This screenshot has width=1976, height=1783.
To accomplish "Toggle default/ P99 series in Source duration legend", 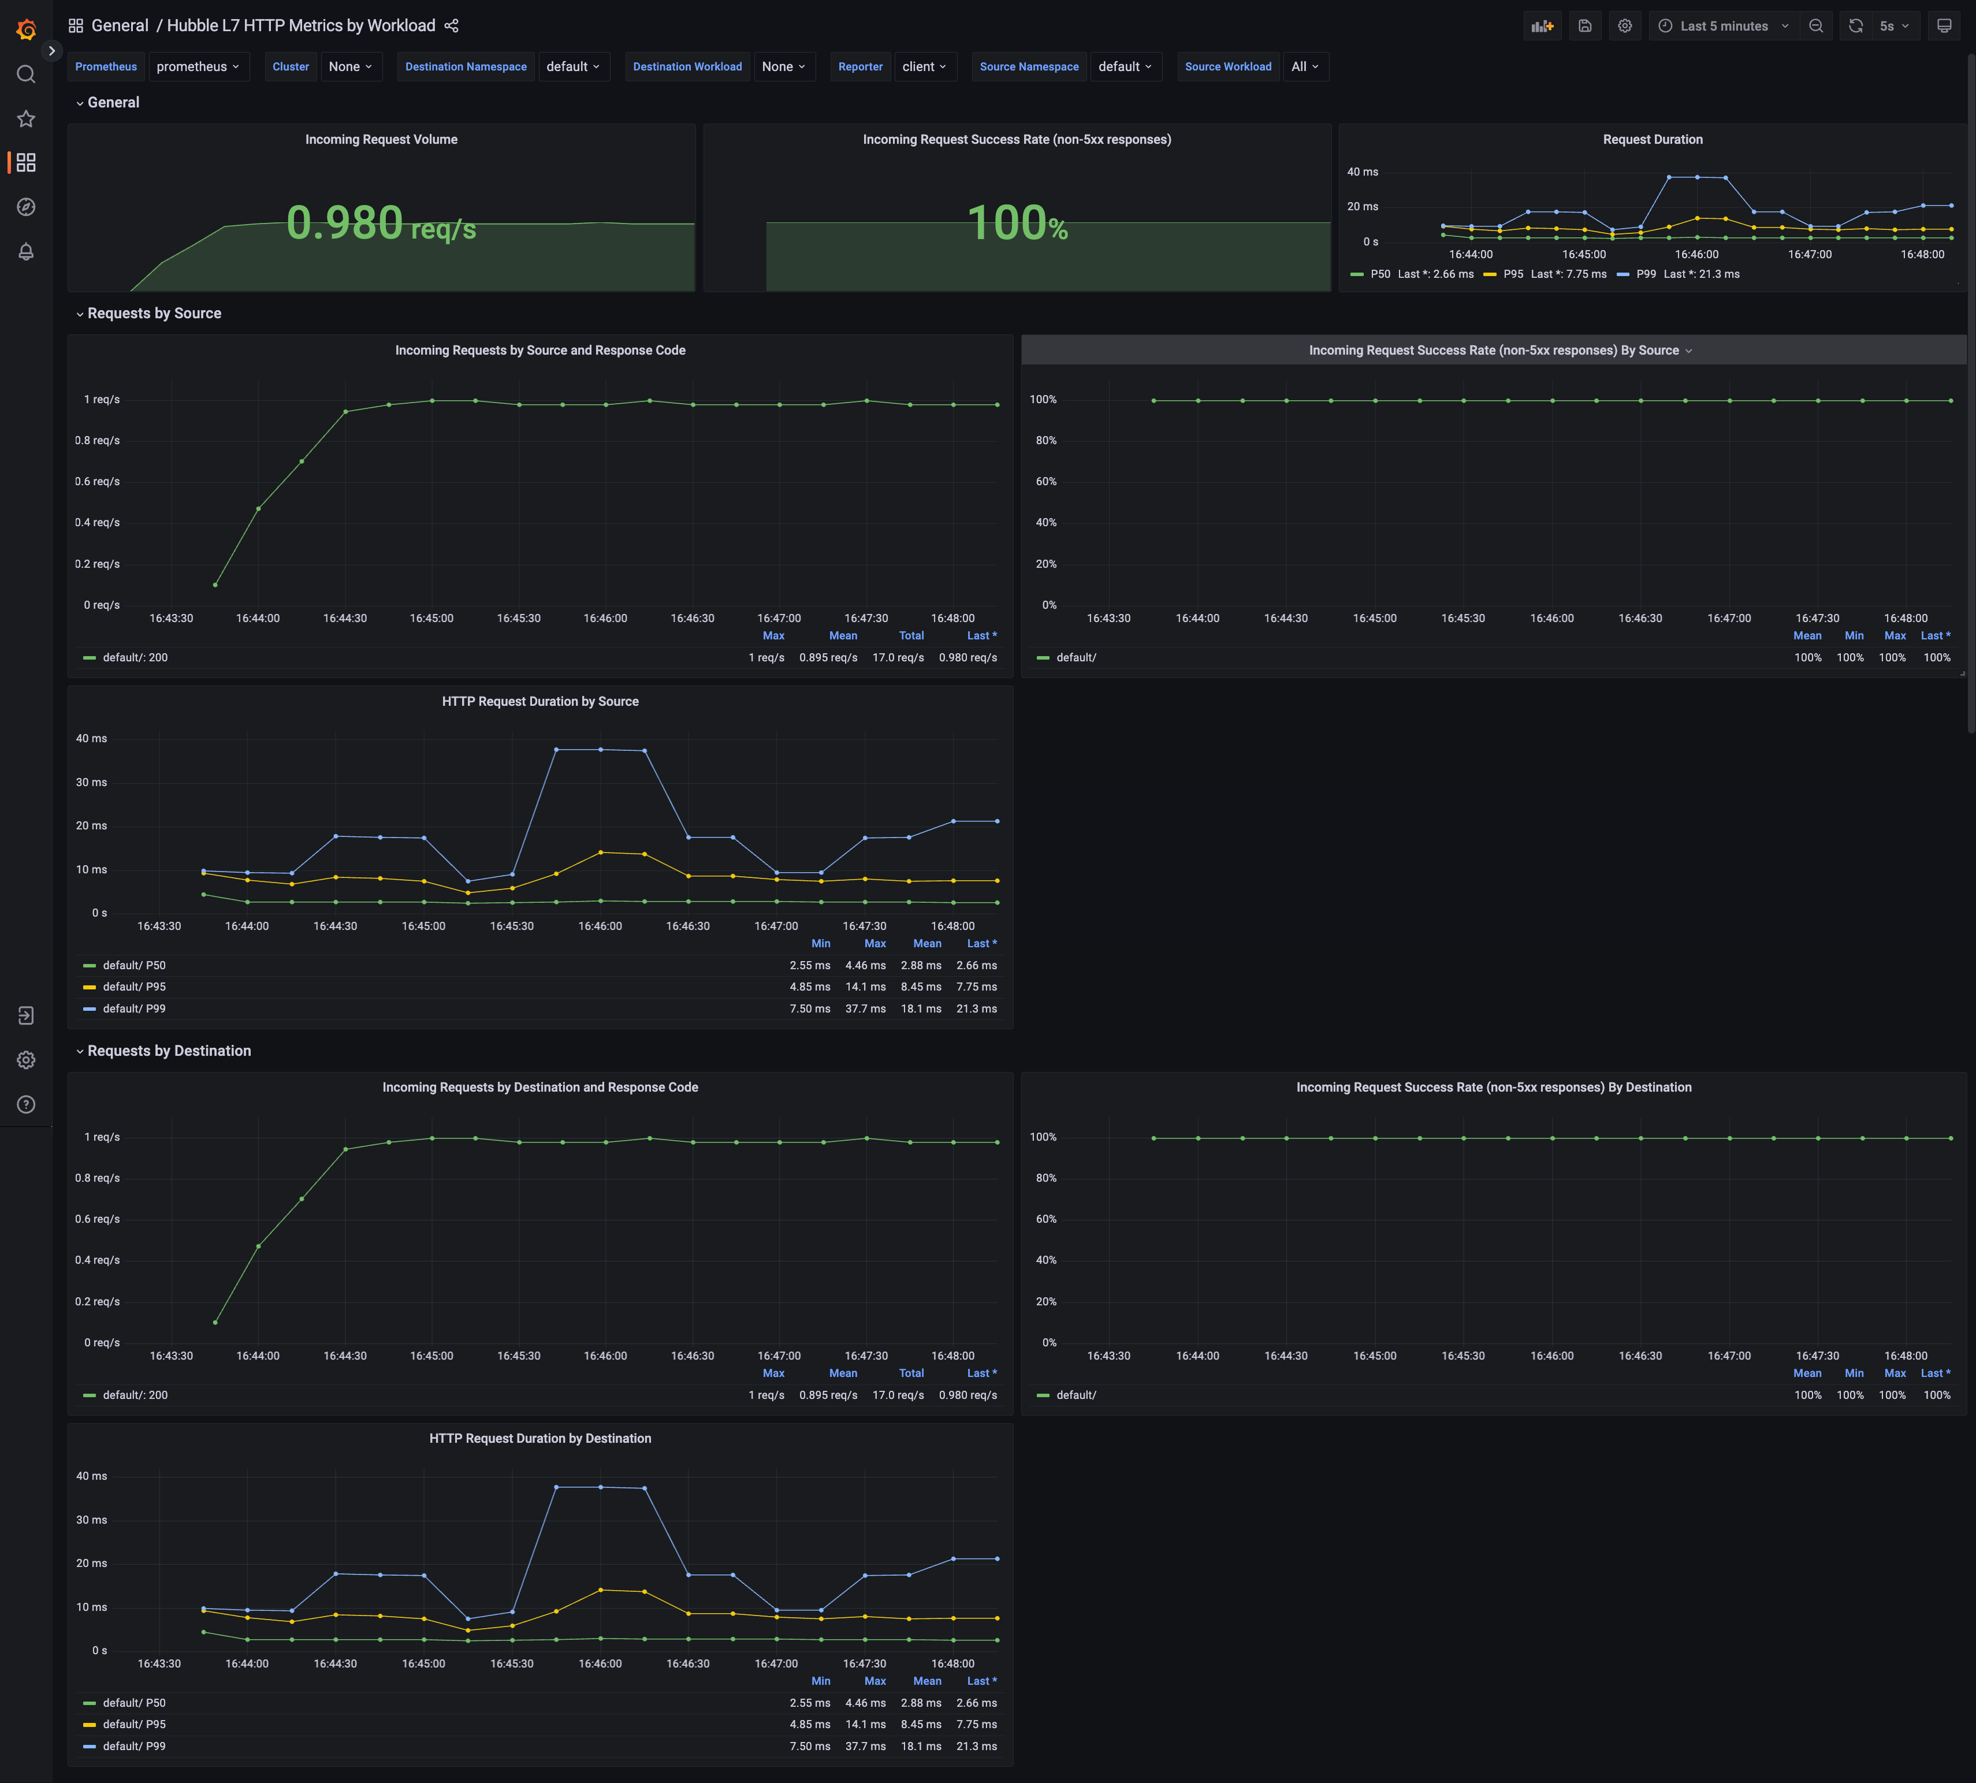I will click(x=134, y=1008).
